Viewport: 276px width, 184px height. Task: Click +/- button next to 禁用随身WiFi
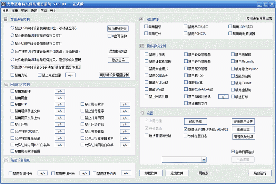tap(126, 173)
